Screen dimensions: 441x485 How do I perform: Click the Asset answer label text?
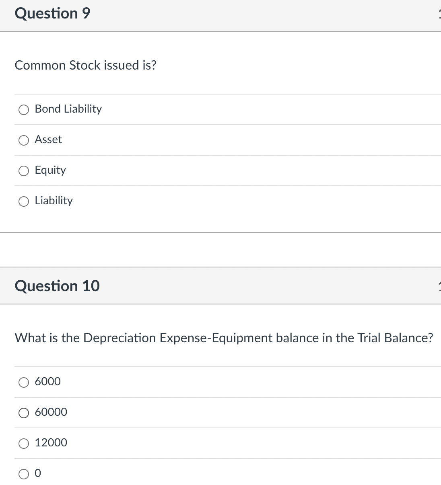pos(48,140)
